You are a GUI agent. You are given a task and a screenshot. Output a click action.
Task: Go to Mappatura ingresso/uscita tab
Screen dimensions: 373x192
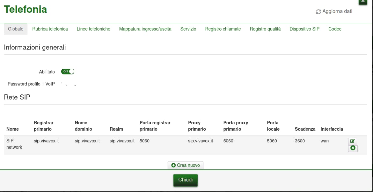[145, 29]
